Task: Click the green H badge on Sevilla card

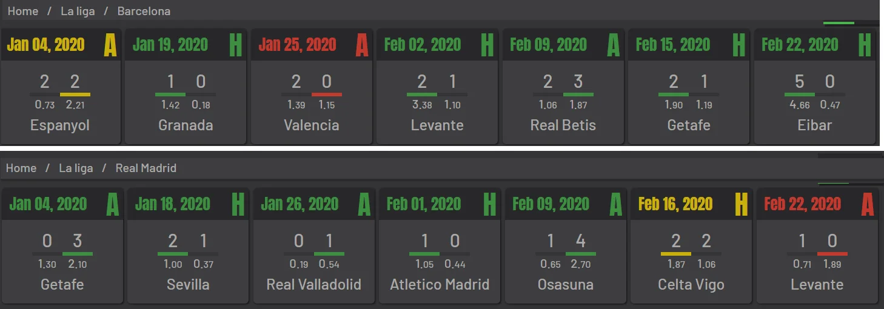Action: click(x=238, y=204)
